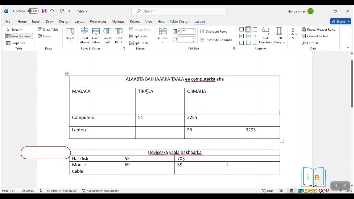Click the Table Row Height input field
Screen dimensions: 354x199
point(184,32)
